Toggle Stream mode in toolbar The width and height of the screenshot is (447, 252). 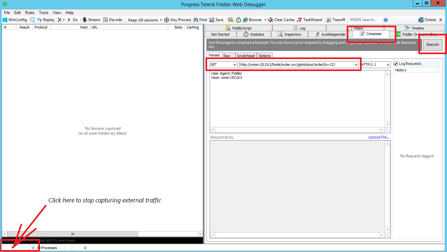click(x=91, y=20)
